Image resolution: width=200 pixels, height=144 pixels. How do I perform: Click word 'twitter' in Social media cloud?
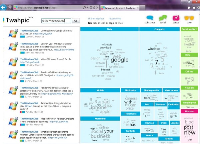tap(189, 44)
